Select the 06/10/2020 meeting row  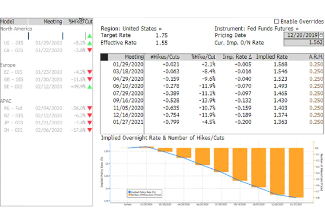[x=212, y=86]
